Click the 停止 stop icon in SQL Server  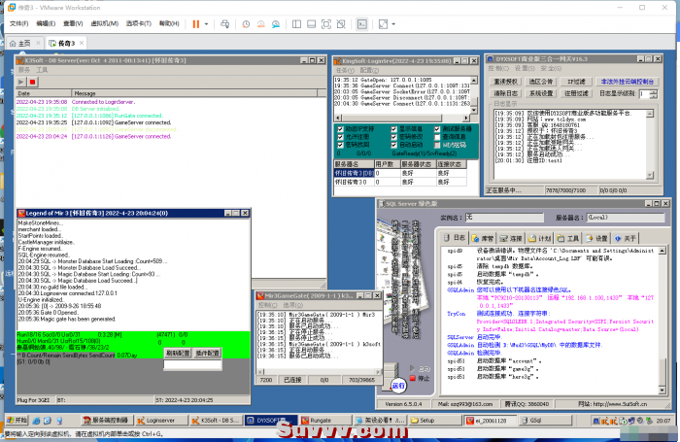click(x=413, y=378)
